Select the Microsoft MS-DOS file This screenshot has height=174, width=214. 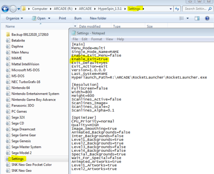tap(23, 70)
